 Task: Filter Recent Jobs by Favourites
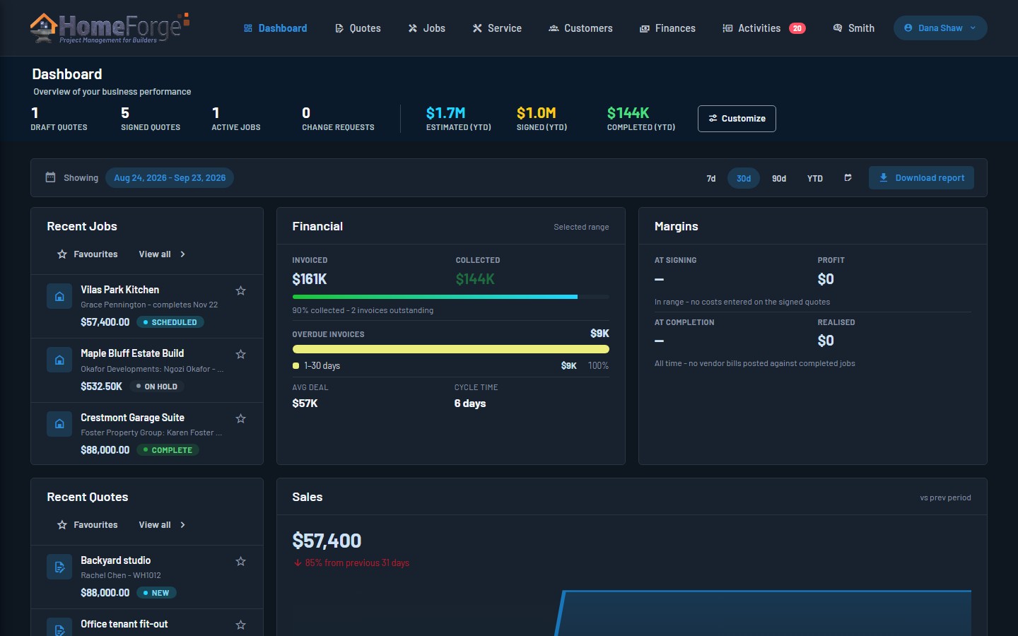88,254
